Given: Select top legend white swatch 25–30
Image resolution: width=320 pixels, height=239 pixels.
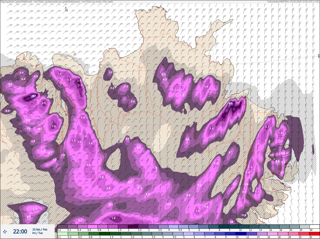Looking at the screenshot, I should (314, 227).
